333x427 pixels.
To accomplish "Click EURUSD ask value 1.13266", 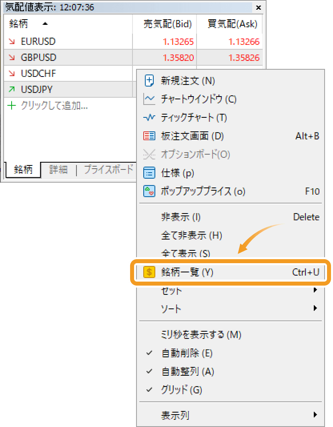I will tap(244, 42).
